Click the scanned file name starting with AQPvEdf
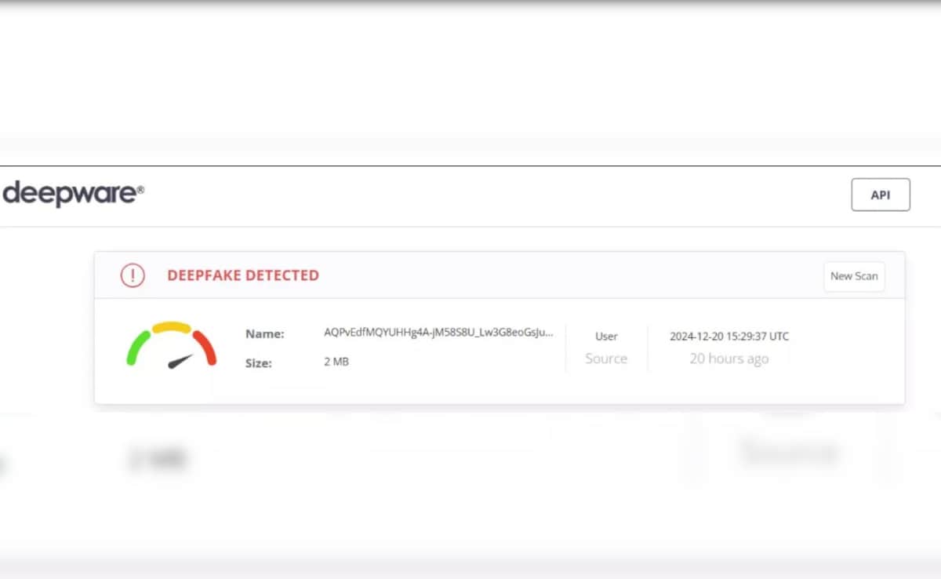The width and height of the screenshot is (941, 579). pyautogui.click(x=438, y=333)
